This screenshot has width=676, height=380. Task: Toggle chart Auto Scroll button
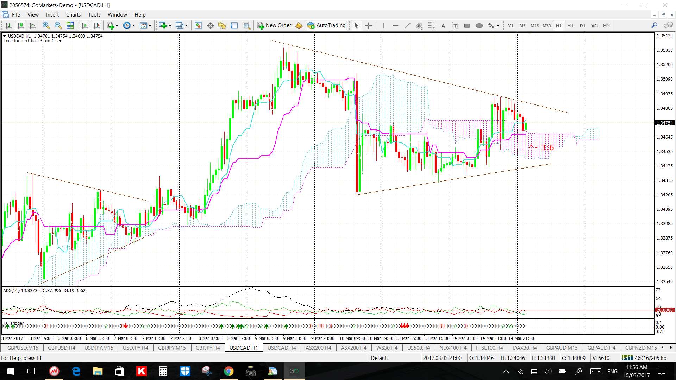(x=84, y=25)
